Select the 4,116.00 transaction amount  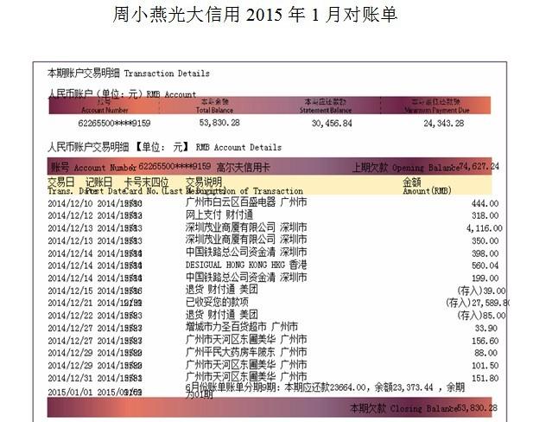(x=483, y=227)
